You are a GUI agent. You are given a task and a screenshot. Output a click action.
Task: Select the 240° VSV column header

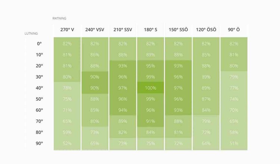(95, 29)
